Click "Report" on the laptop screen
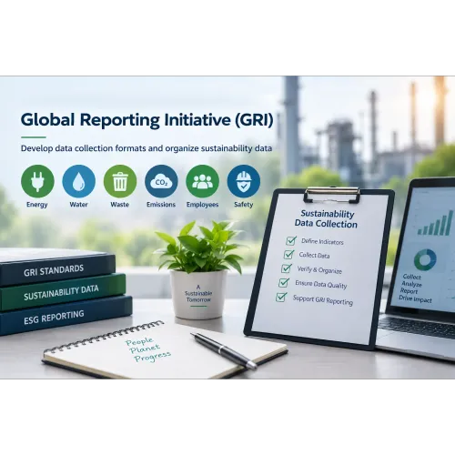 (409, 291)
